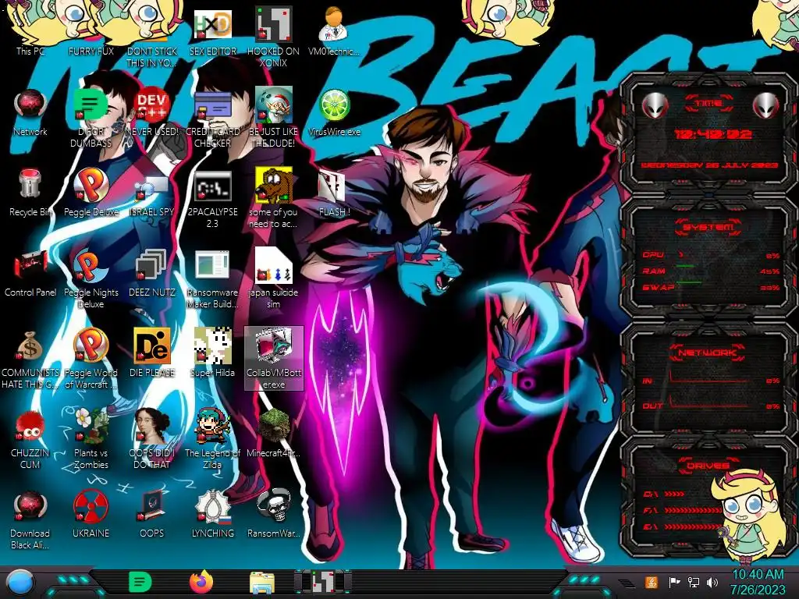This screenshot has width=799, height=599.
Task: Select the VM0Technic doctor icon
Action: pos(334,31)
